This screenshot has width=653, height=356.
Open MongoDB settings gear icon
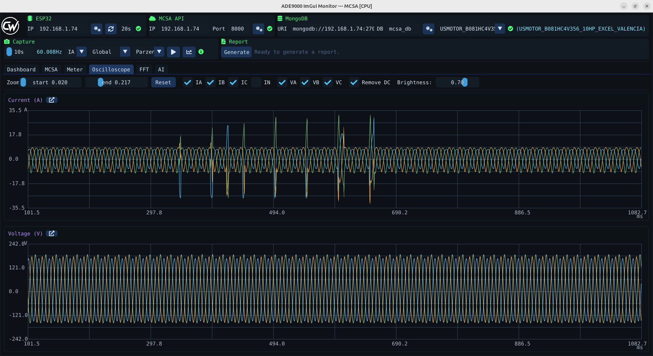[x=429, y=29]
